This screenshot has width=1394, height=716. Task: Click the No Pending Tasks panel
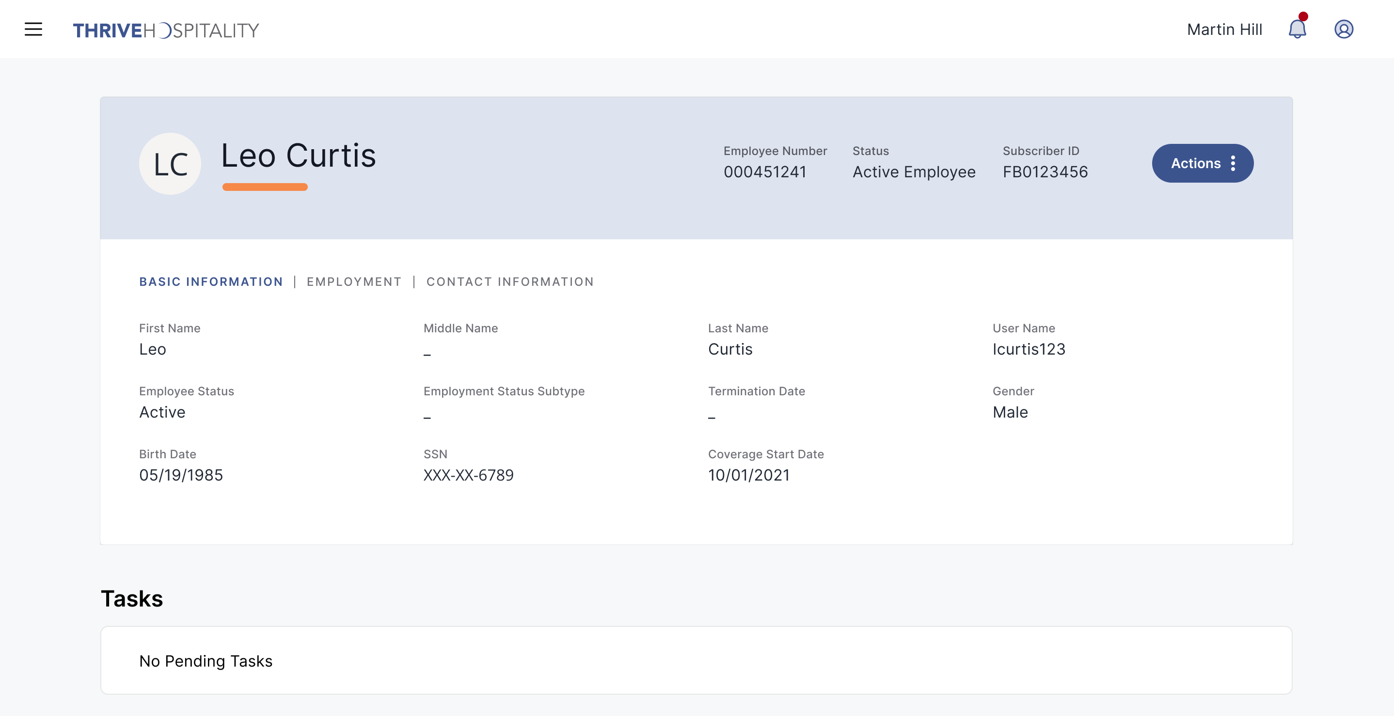696,660
